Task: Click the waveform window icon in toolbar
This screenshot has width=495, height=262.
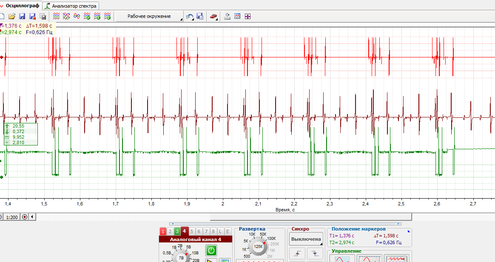Action: (237, 16)
